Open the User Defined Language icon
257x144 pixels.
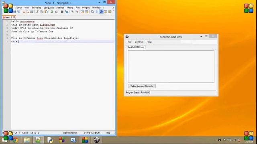pos(105,12)
